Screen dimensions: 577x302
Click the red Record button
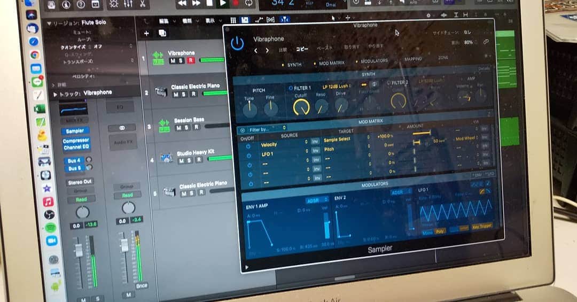(x=236, y=3)
